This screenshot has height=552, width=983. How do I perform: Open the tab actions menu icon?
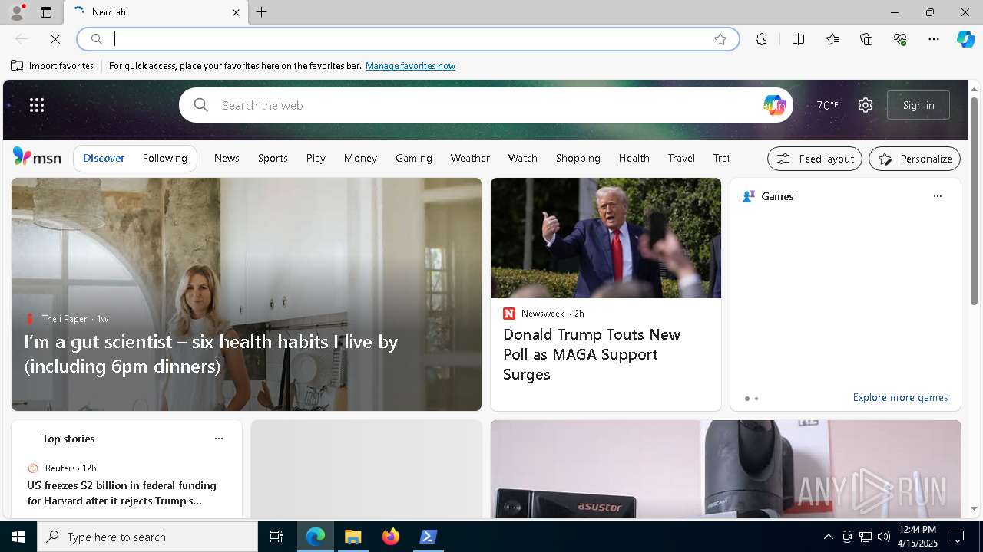click(46, 12)
